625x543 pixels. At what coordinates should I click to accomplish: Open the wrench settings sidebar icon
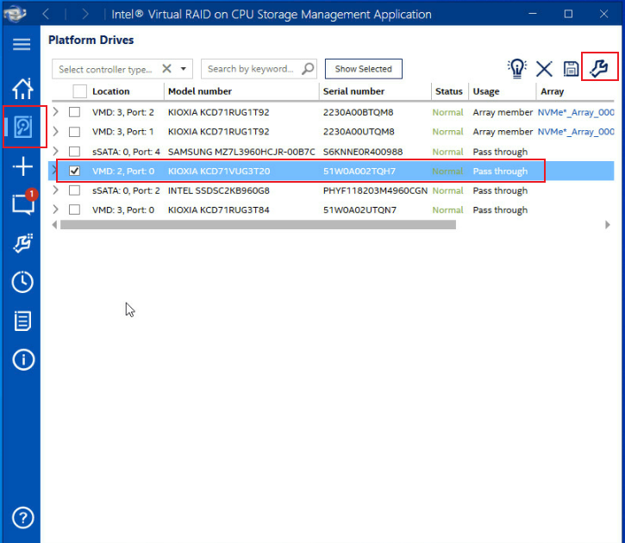point(22,243)
